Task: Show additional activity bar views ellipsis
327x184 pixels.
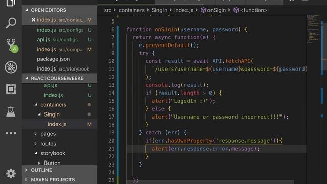Action: [x=11, y=133]
